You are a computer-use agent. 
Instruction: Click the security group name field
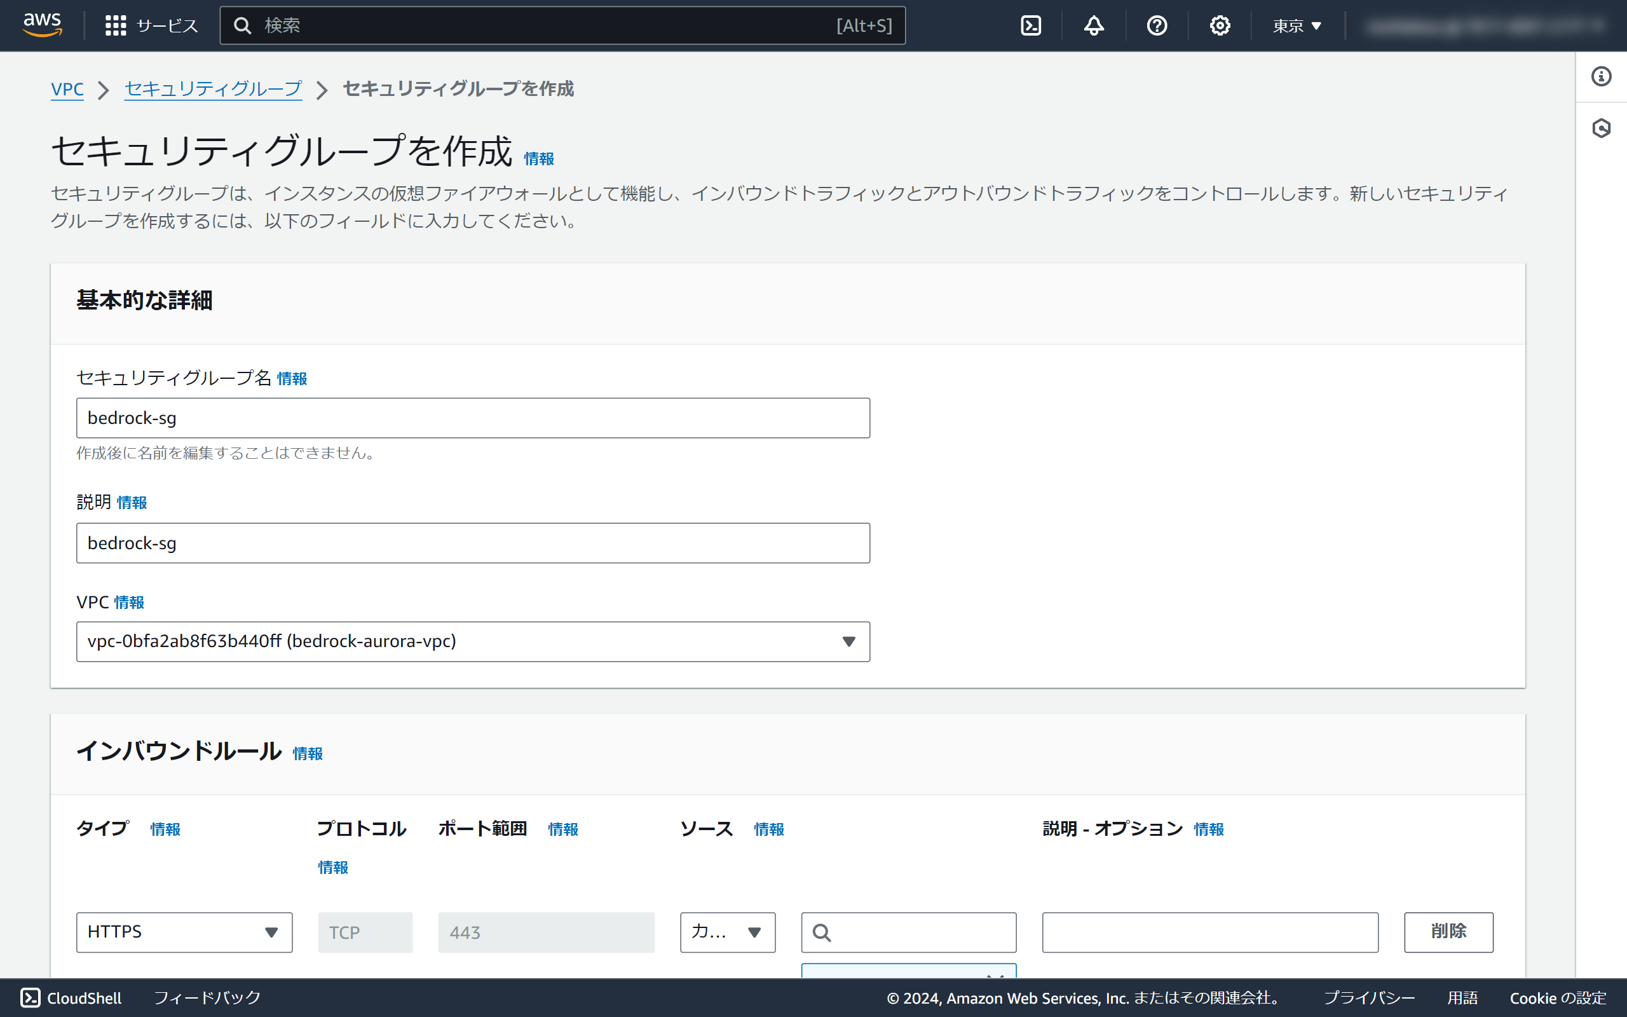pyautogui.click(x=473, y=418)
